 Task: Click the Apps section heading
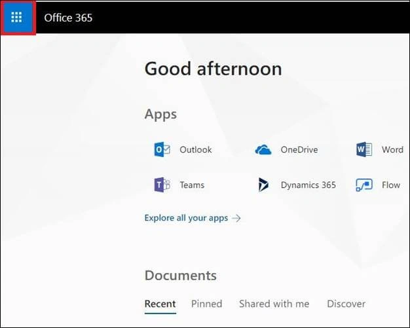click(160, 114)
